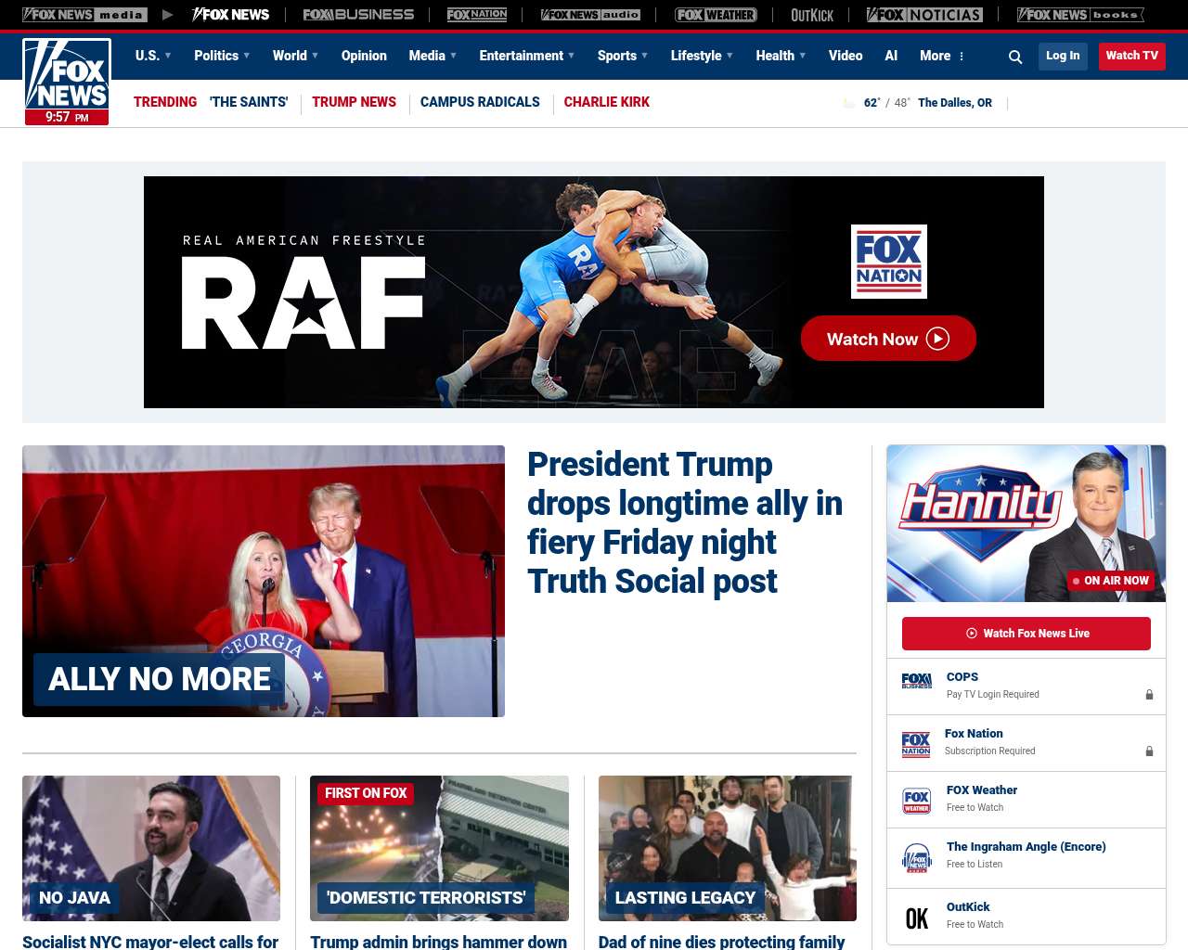
Task: Click the lock icon on COPS row
Action: point(1149,694)
